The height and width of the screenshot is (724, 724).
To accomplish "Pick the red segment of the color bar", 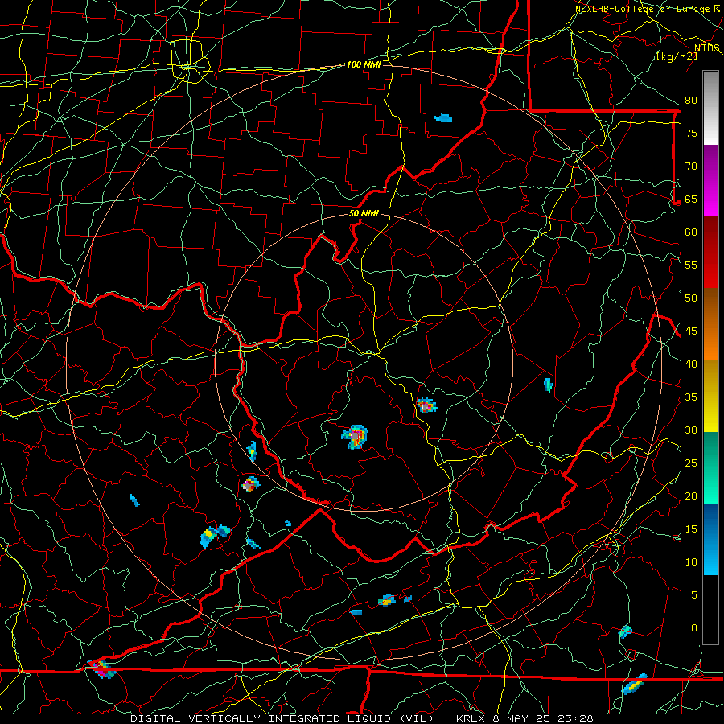I will 710,253.
